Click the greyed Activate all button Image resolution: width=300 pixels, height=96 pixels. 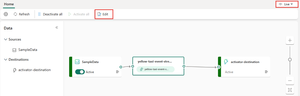tap(79, 14)
